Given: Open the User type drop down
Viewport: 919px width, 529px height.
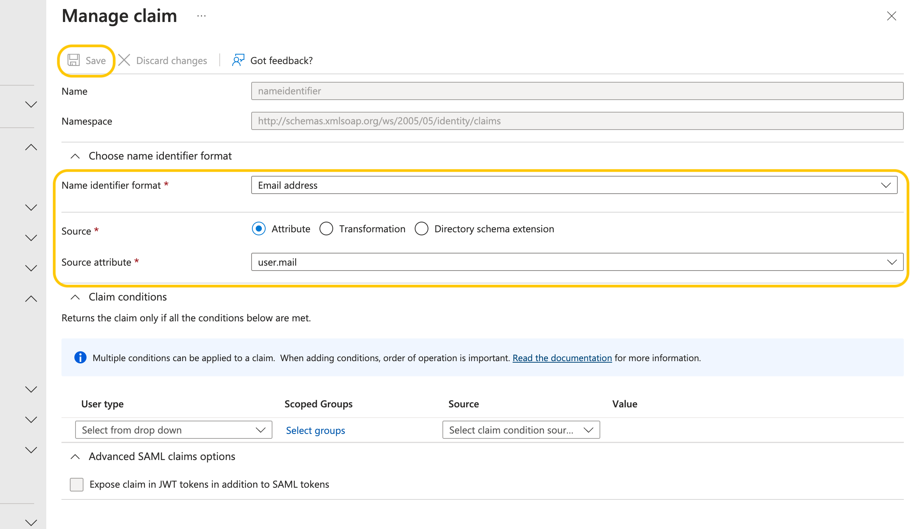Looking at the screenshot, I should (173, 430).
